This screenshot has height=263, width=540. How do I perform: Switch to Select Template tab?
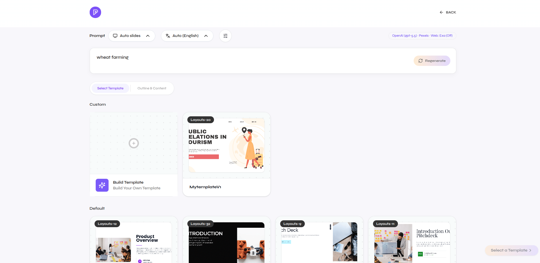coord(110,88)
